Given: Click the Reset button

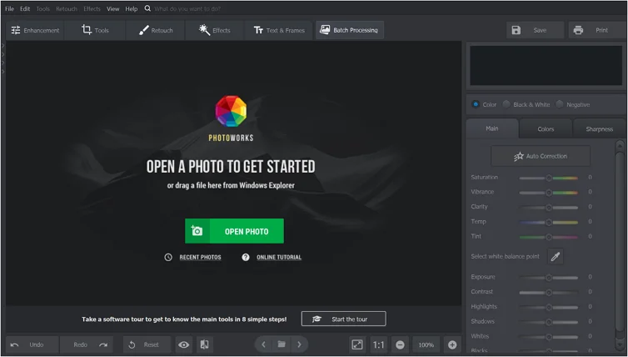Looking at the screenshot, I should [147, 344].
